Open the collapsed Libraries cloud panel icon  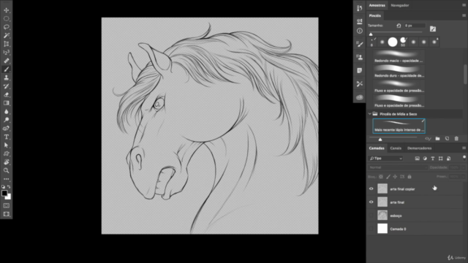click(x=359, y=97)
